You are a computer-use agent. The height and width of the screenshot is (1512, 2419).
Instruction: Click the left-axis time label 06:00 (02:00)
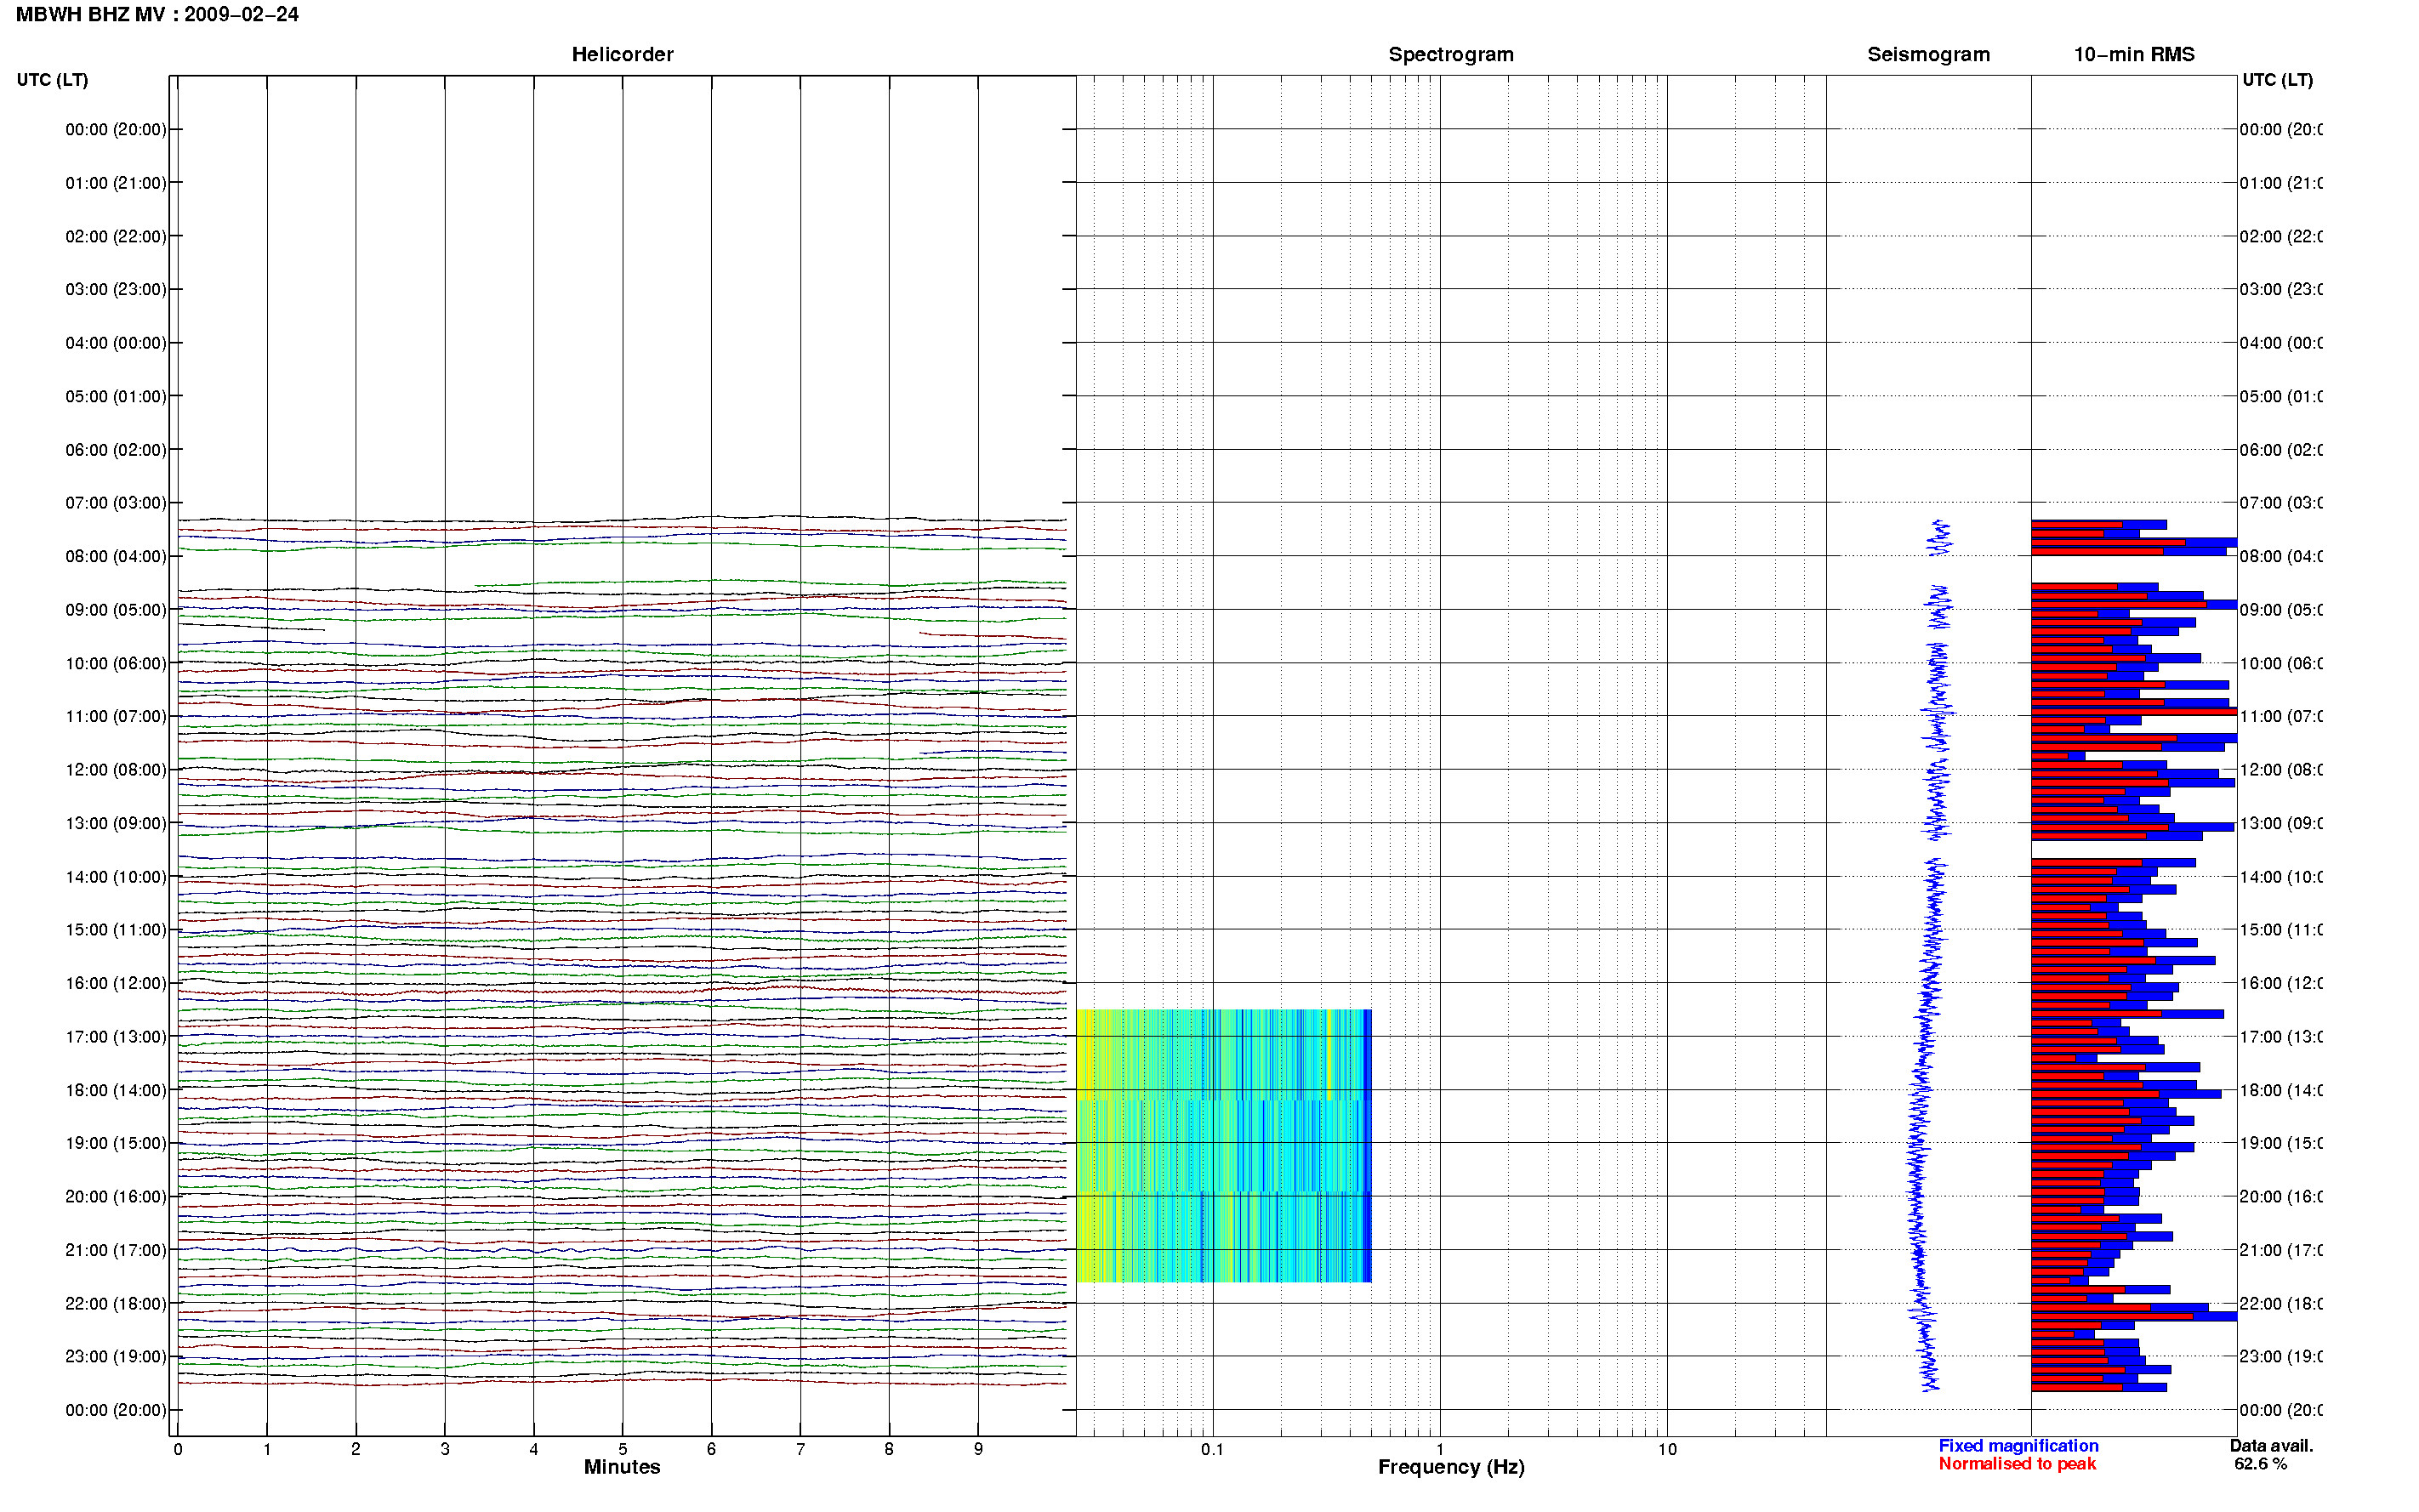coord(116,450)
